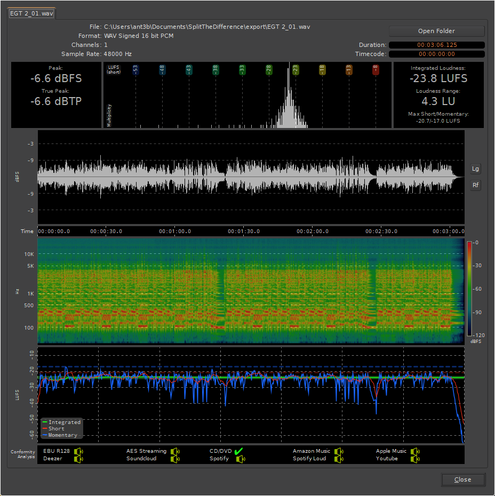Click the 48000 Hz sample rate value

pyautogui.click(x=118, y=54)
